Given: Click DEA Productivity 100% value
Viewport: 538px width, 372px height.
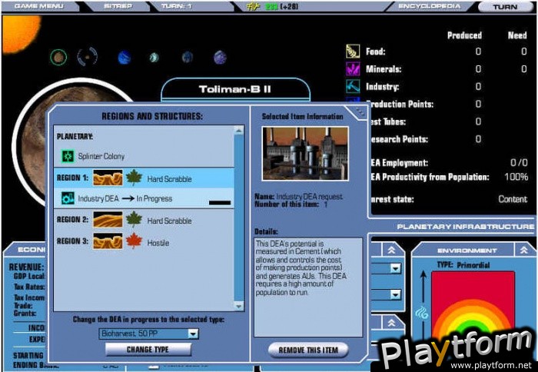Looking at the screenshot, I should tap(516, 177).
